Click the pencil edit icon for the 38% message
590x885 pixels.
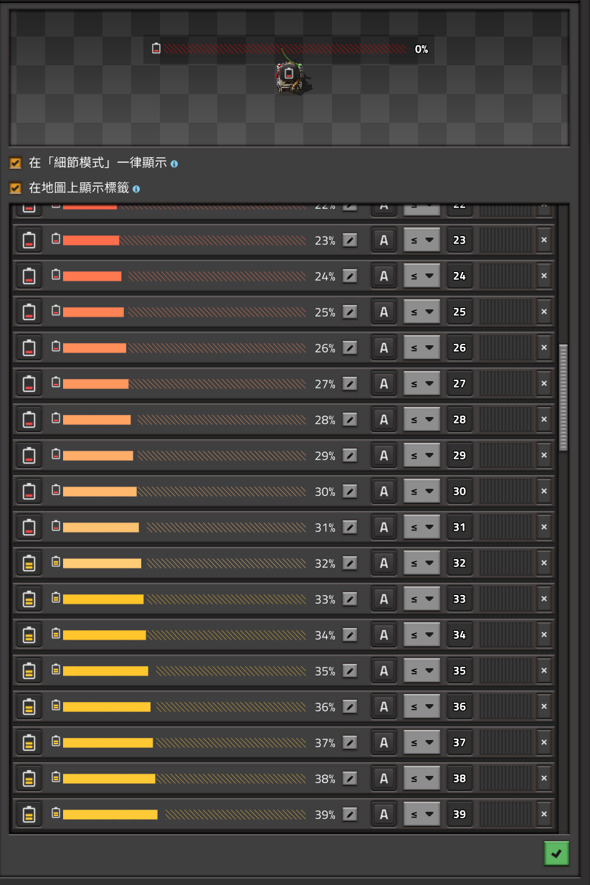click(350, 779)
